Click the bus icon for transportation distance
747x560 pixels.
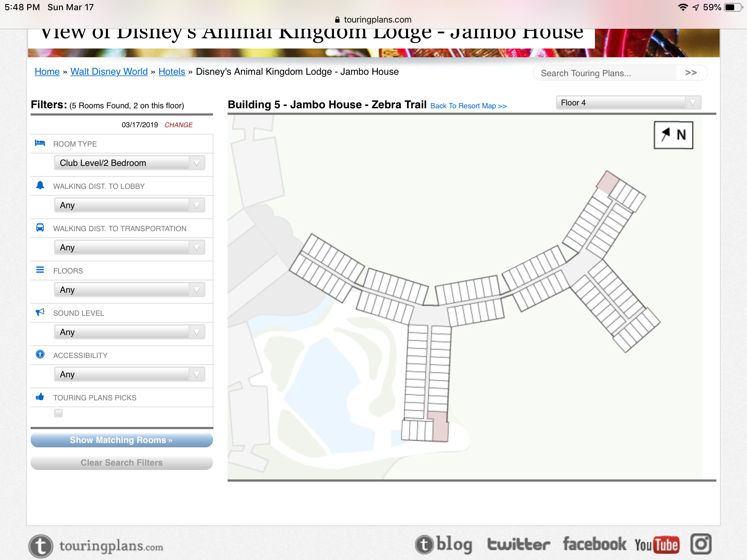[40, 227]
